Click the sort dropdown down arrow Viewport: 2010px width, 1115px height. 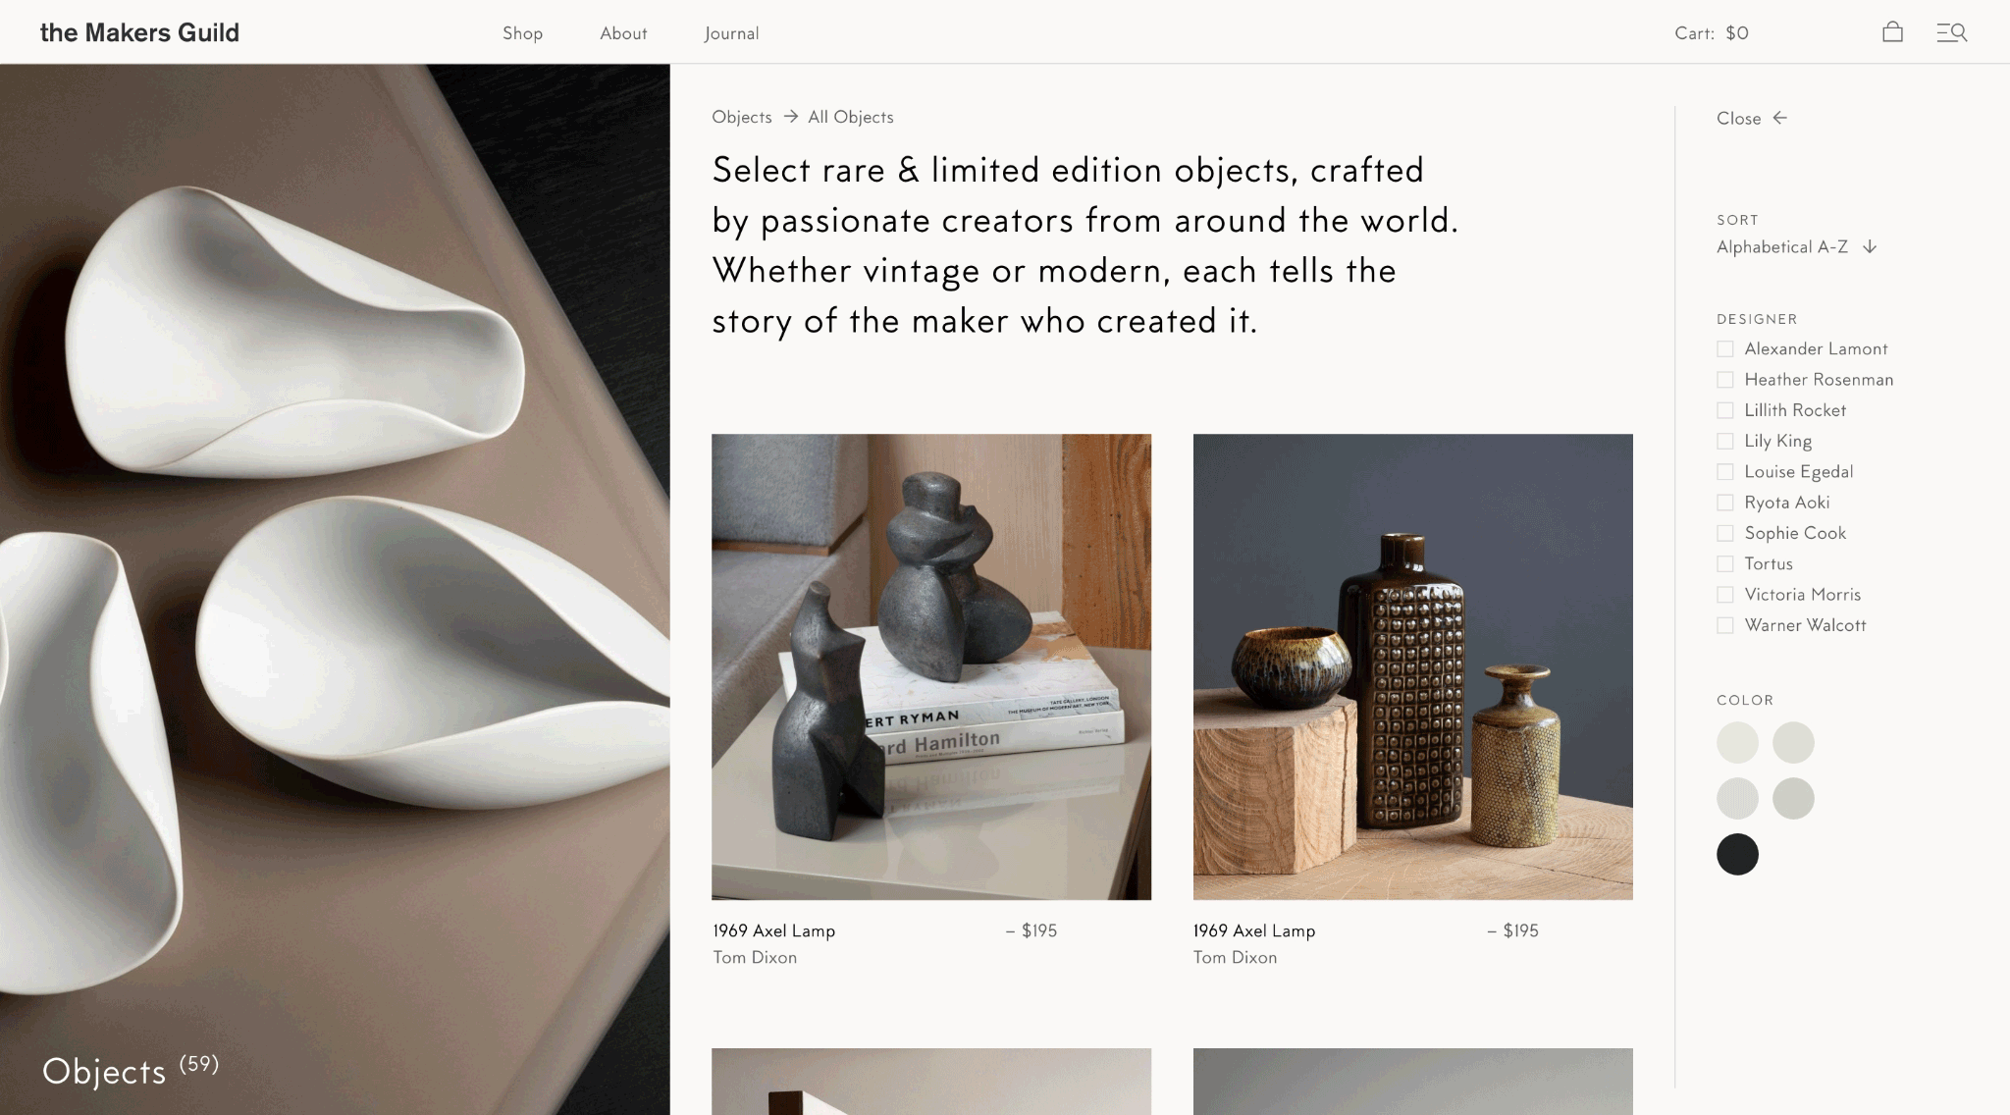(1870, 247)
